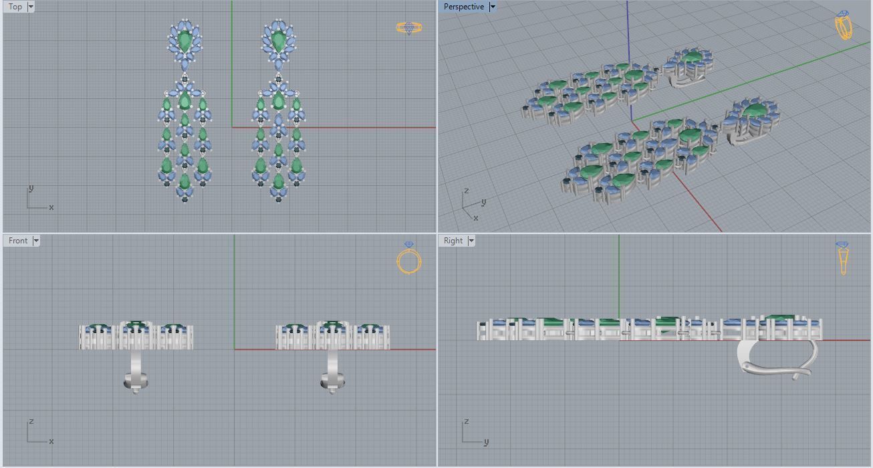The width and height of the screenshot is (873, 468).
Task: Open the Top viewport dropdown arrow
Action: (x=31, y=7)
